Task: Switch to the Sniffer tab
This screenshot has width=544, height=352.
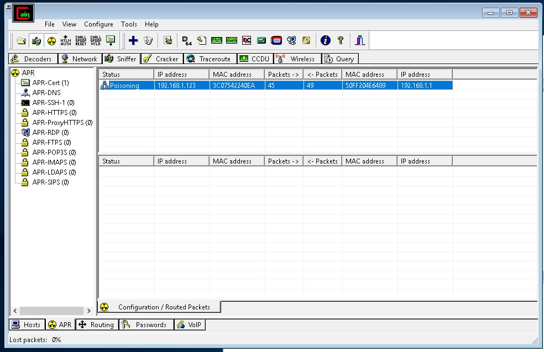Action: [121, 59]
